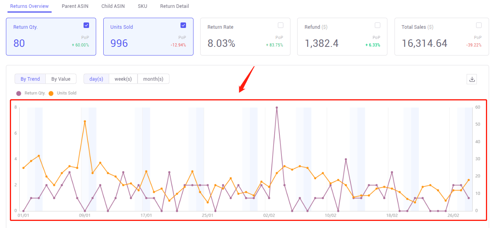
Task: Uncheck the Return Qty. metric checkbox
Action: tap(86, 25)
